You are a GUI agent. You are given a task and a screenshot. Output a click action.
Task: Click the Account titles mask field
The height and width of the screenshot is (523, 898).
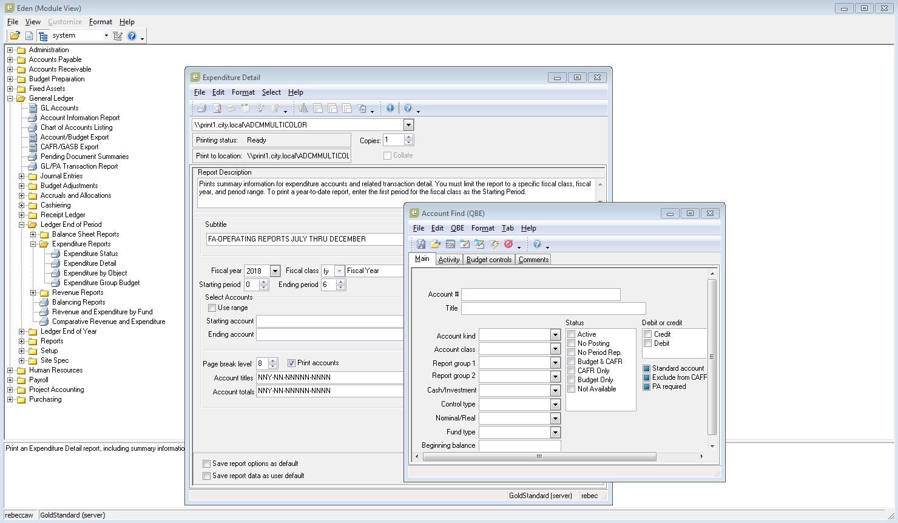(330, 377)
